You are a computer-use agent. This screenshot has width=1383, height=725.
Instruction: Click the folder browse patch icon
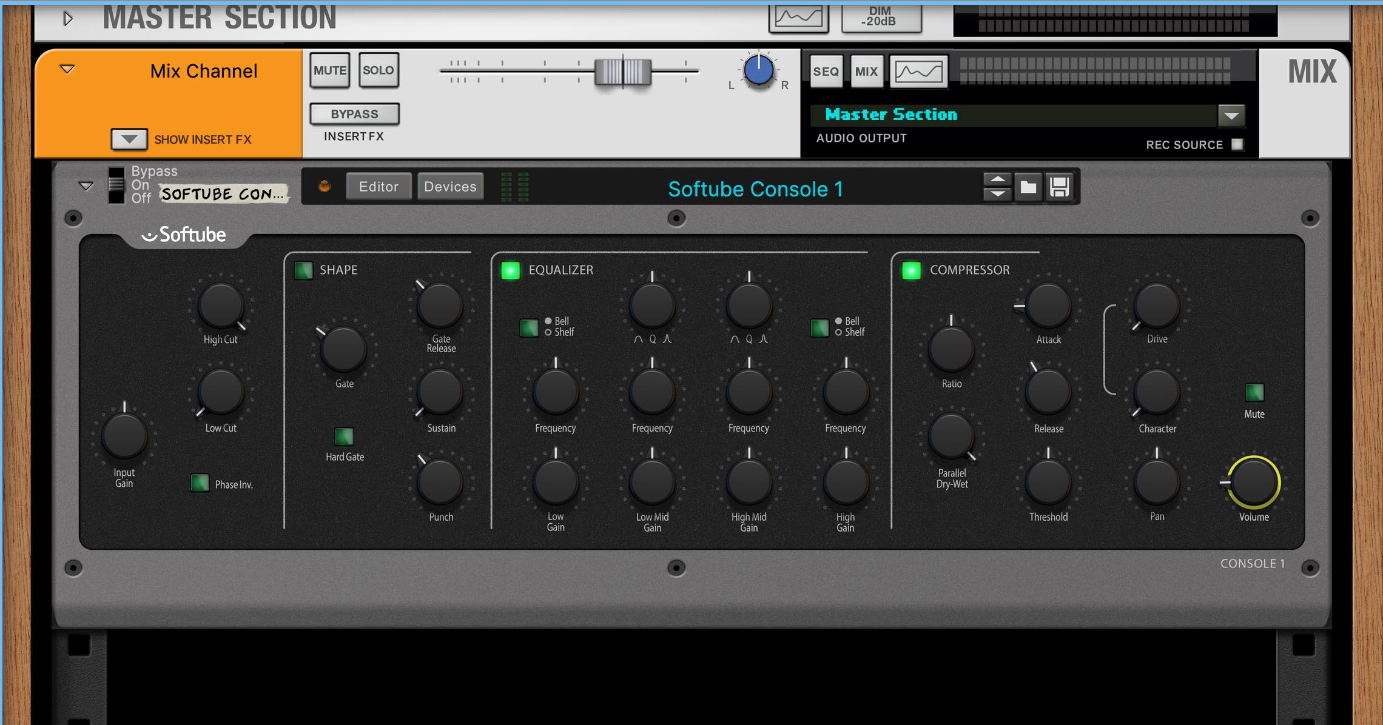pyautogui.click(x=1028, y=187)
